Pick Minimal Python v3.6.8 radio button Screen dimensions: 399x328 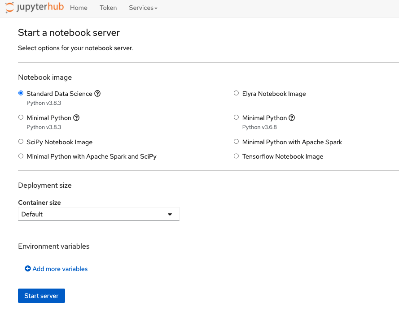click(237, 117)
